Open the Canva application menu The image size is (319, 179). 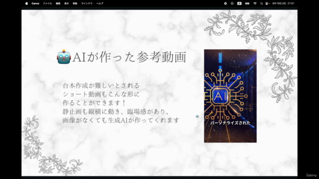(x=35, y=3)
